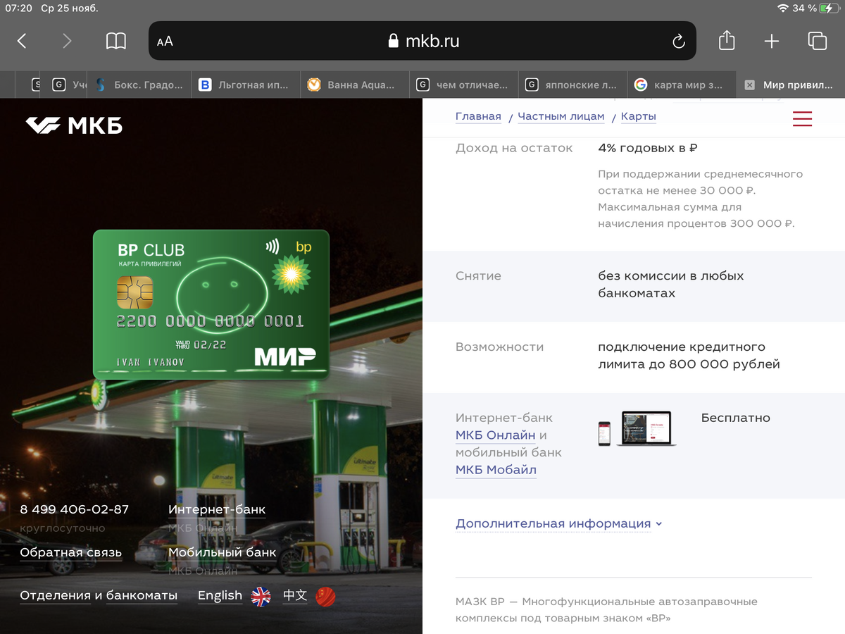Tap the Wi-Fi status icon
This screenshot has width=845, height=634.
(783, 8)
